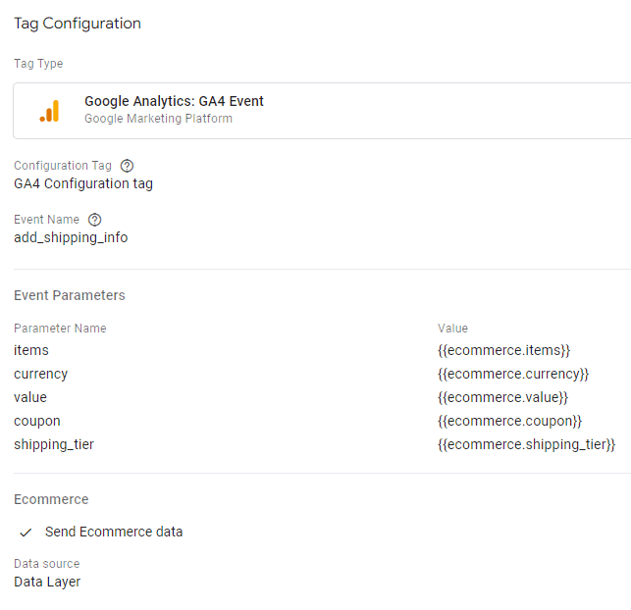
Task: Select the items parameter name
Action: tap(31, 350)
